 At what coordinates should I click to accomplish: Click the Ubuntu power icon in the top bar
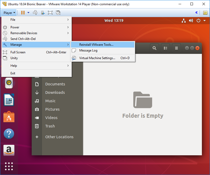coord(198,20)
